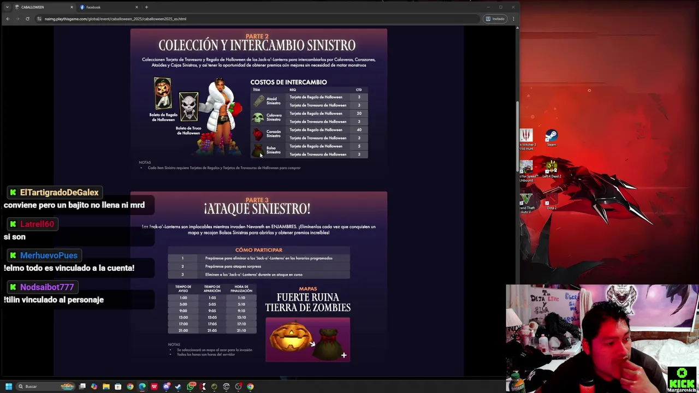Image resolution: width=699 pixels, height=393 pixels.
Task: Click chat username MerhuevoPues
Action: click(49, 255)
